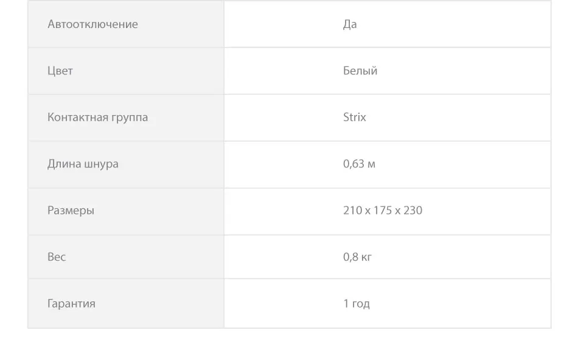The width and height of the screenshot is (578, 355).
Task: Click the number 230 in dimensions
Action: [413, 210]
